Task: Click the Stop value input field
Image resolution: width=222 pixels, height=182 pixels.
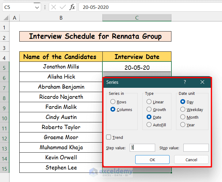Action: point(196,148)
